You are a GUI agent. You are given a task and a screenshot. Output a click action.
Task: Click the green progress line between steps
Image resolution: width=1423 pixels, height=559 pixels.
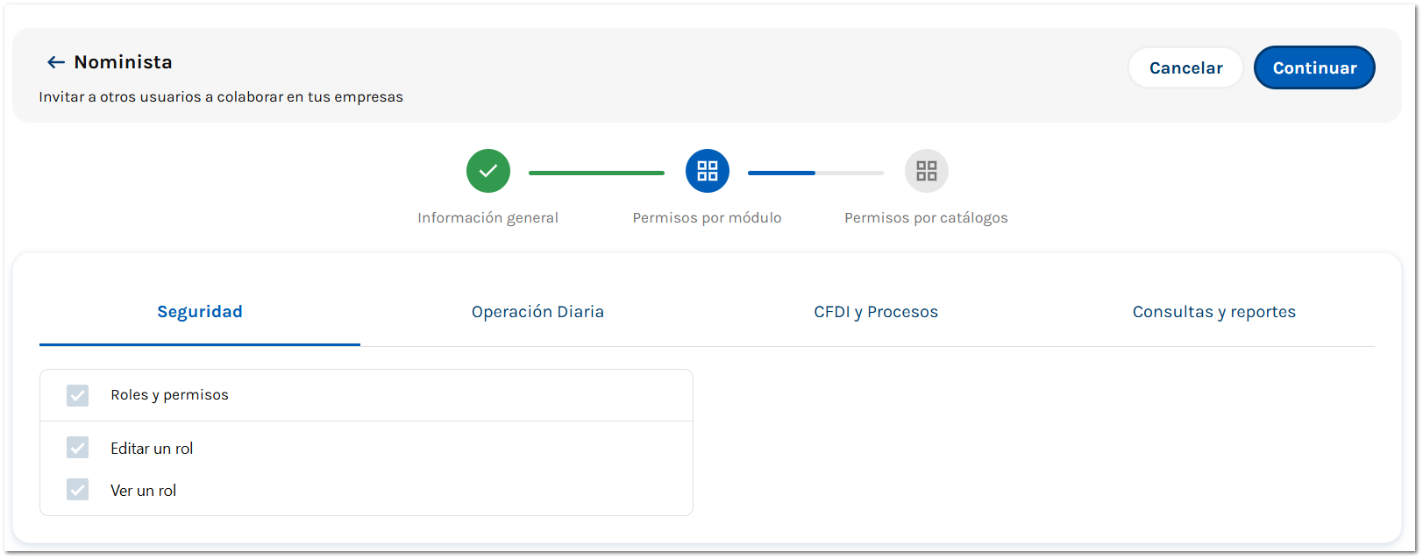(596, 173)
